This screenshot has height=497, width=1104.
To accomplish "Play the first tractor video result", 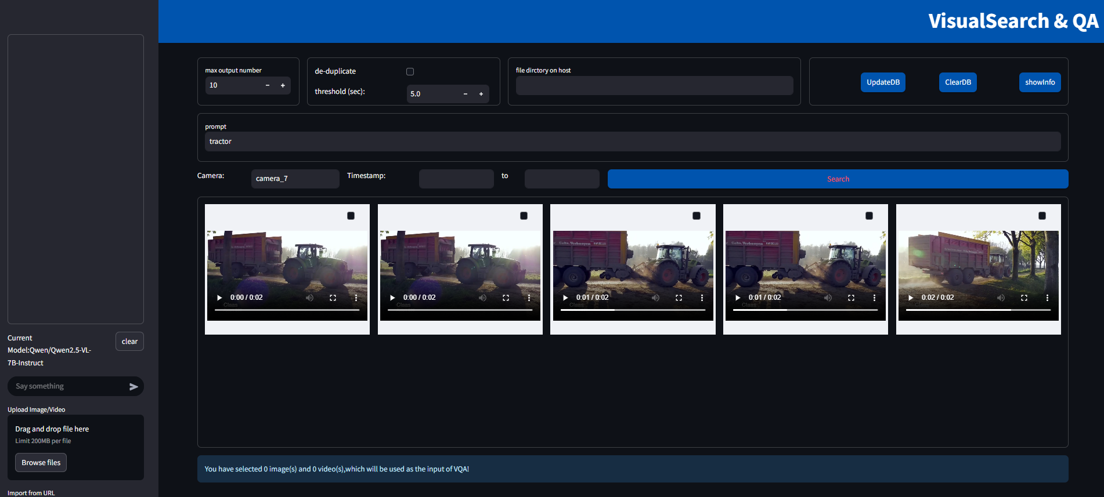I will tap(219, 298).
